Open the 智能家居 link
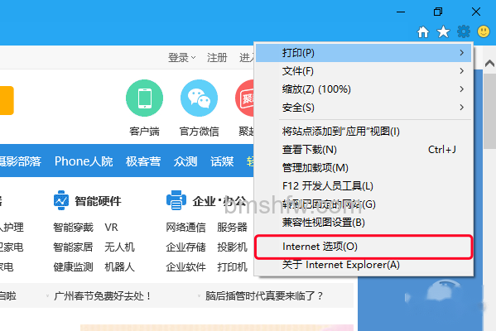 pos(73,247)
